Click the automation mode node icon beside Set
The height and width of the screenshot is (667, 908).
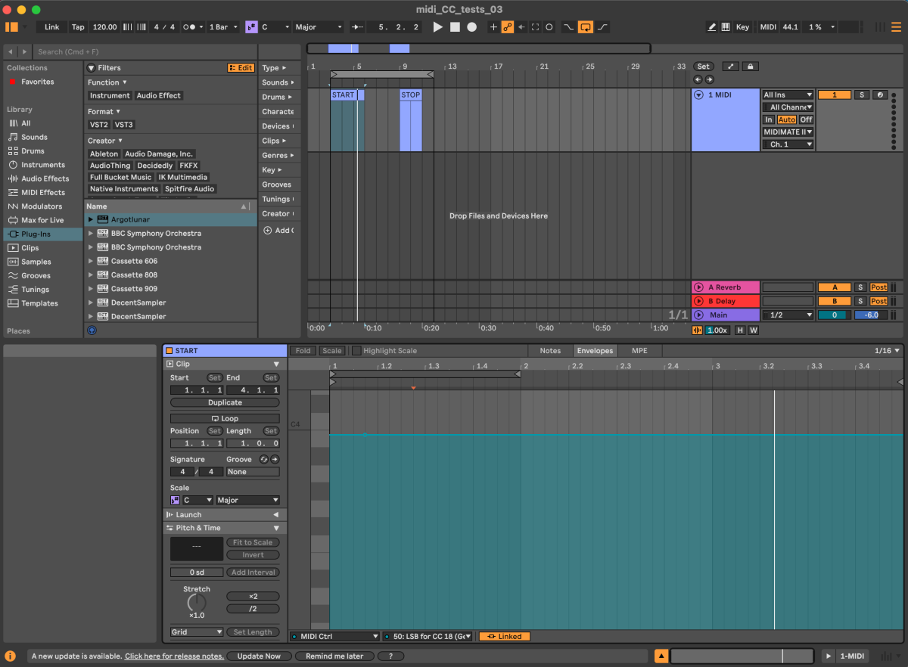click(731, 67)
